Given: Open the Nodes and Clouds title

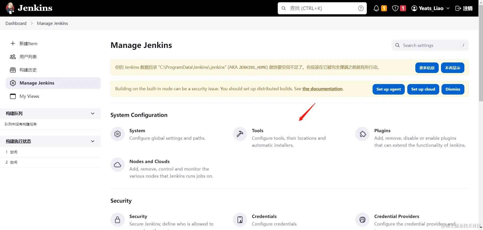Looking at the screenshot, I should [149, 162].
